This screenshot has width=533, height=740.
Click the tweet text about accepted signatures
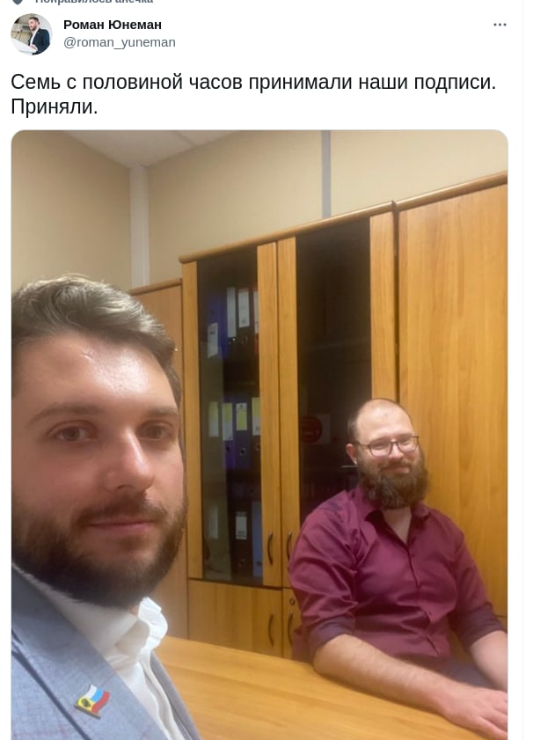(x=253, y=94)
